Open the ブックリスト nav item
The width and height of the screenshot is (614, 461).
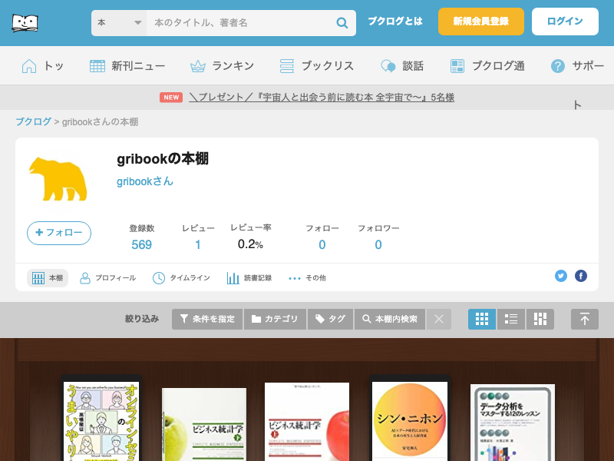pos(317,66)
